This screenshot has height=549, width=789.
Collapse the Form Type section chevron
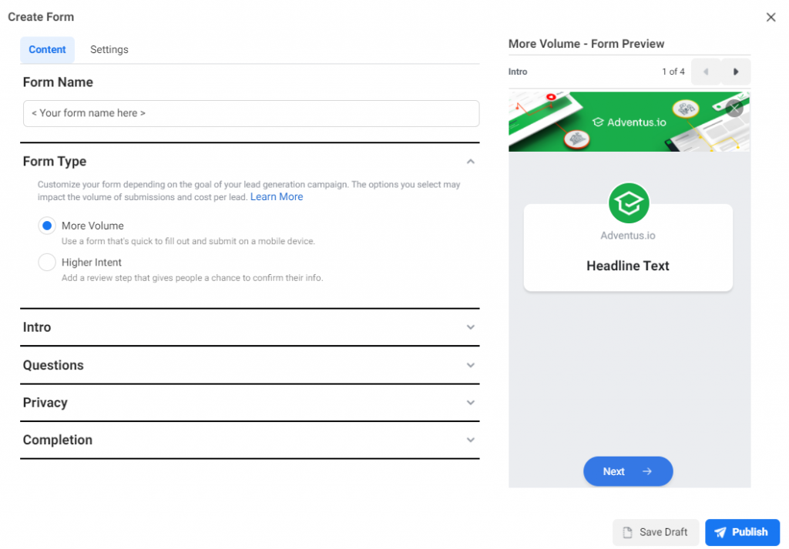pos(471,162)
